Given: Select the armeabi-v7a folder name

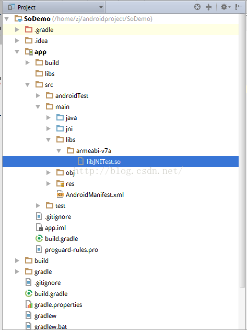Looking at the screenshot, I should coord(93,151).
